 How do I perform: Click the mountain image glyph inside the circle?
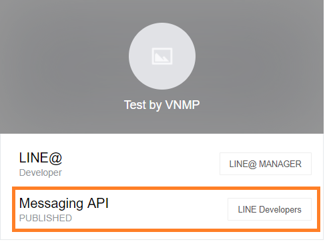[x=162, y=57]
